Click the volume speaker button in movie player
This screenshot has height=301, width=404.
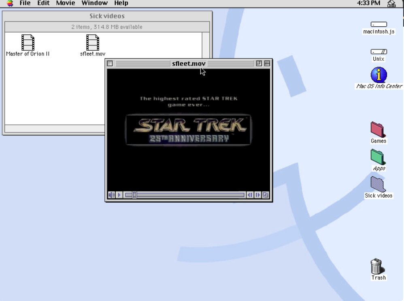tap(111, 195)
